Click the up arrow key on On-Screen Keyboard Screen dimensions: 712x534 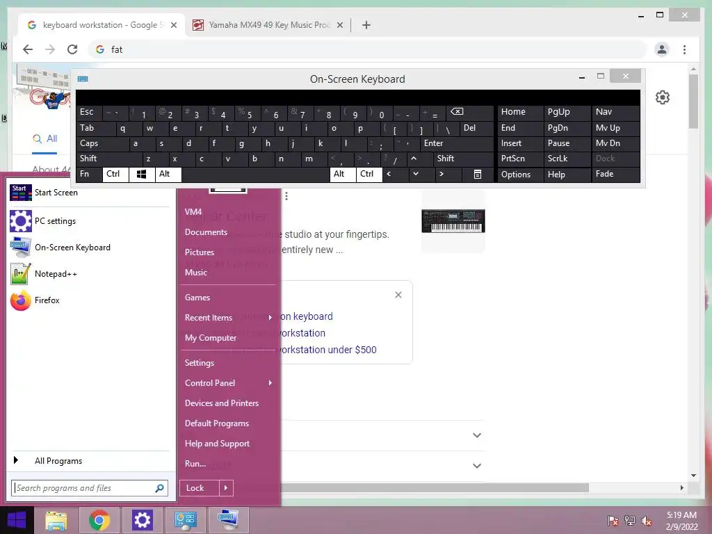click(x=414, y=159)
